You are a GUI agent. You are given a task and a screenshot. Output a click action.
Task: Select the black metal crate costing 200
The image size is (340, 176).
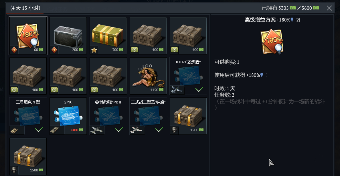[x=68, y=36]
